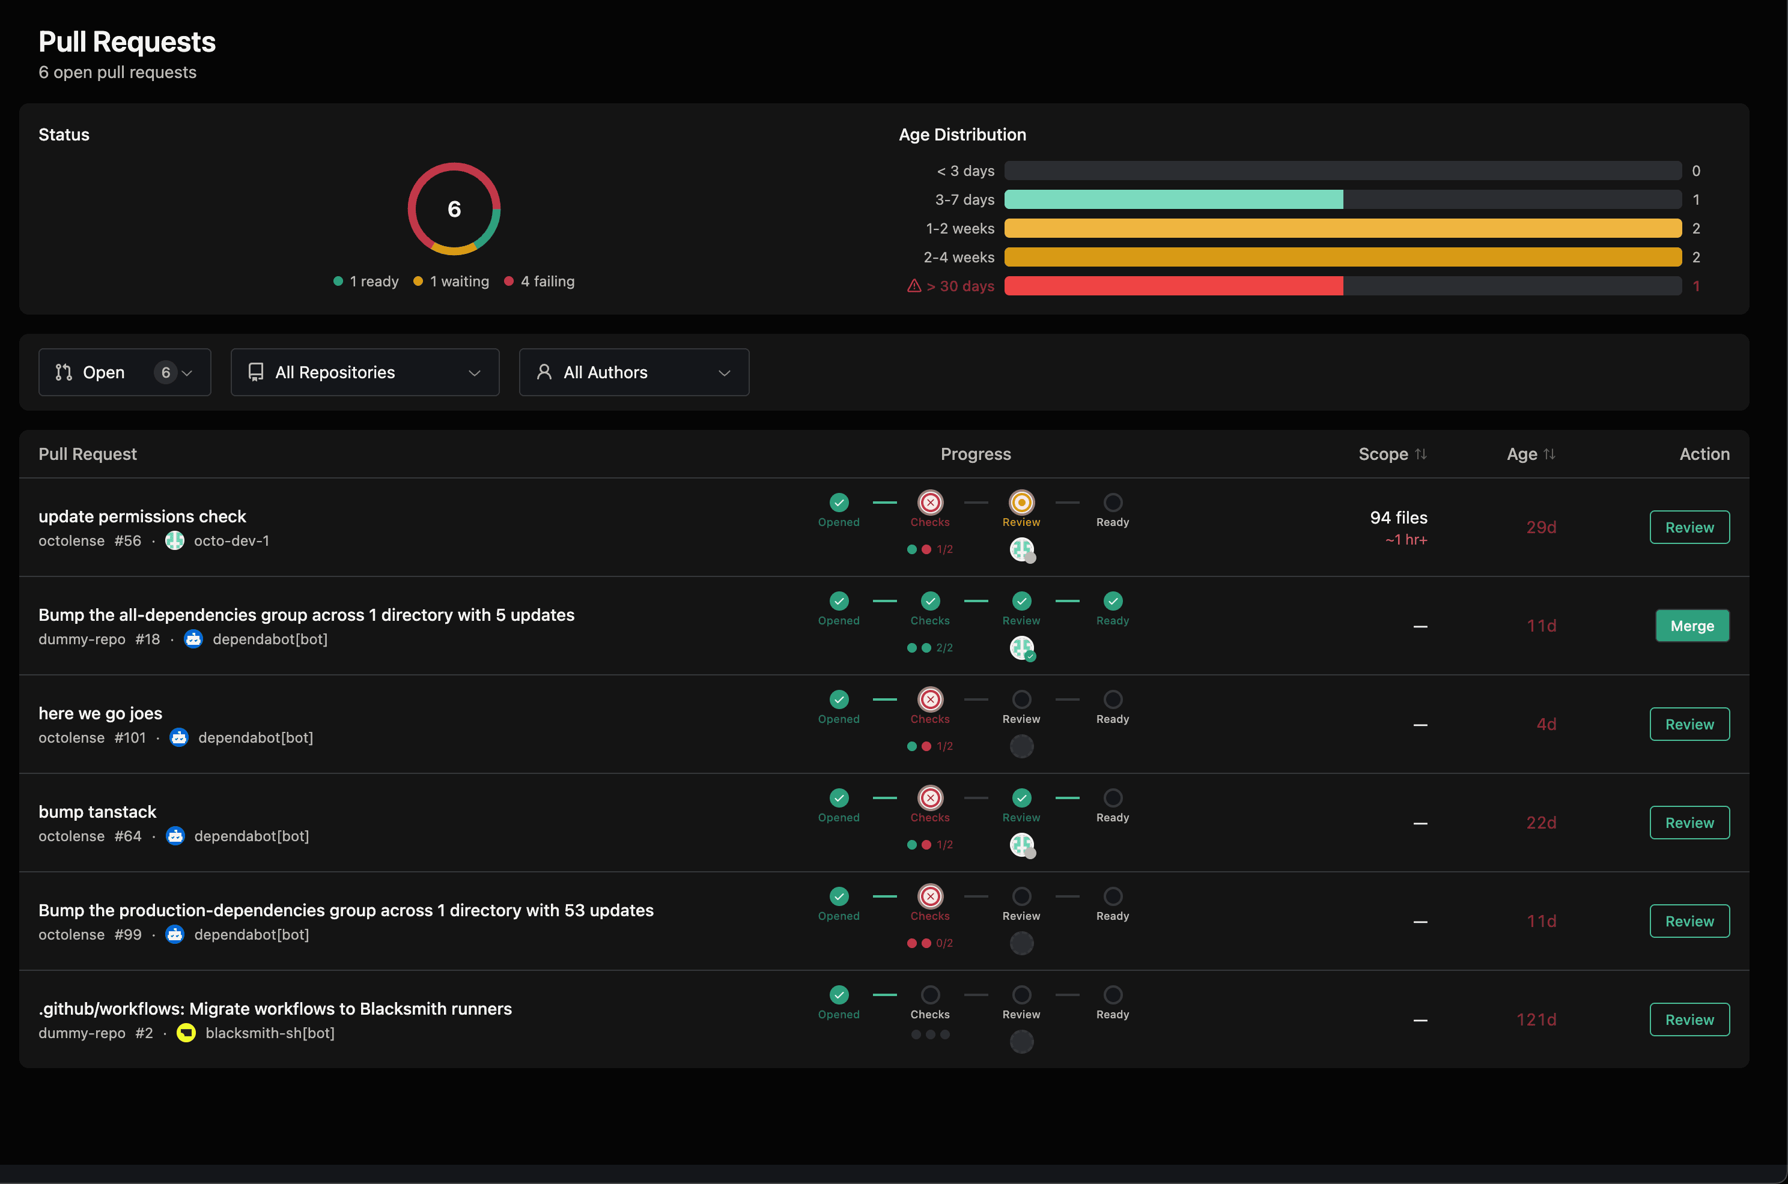Viewport: 1788px width, 1184px height.
Task: Open the All Authors dropdown
Action: coord(634,372)
